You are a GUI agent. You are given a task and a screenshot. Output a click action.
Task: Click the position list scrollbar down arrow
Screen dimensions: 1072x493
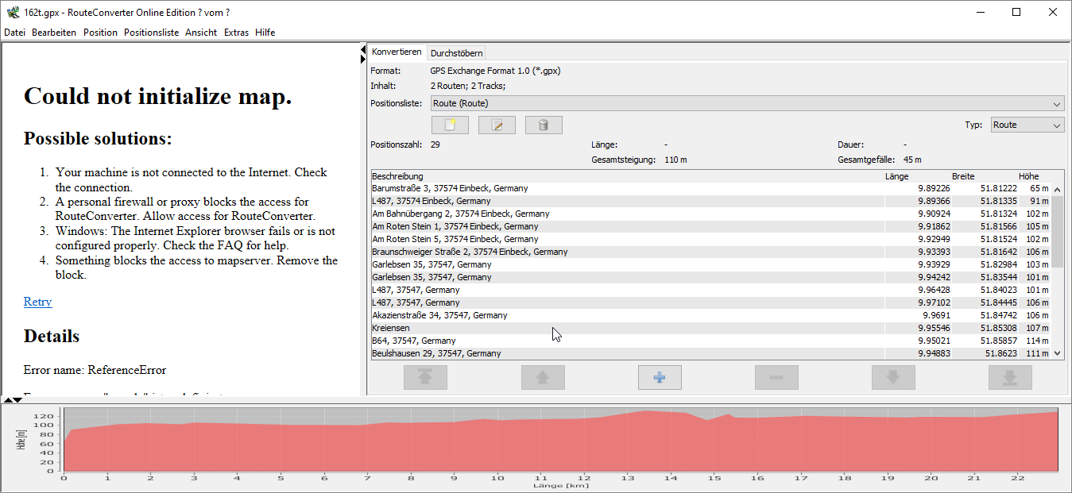click(x=1058, y=353)
